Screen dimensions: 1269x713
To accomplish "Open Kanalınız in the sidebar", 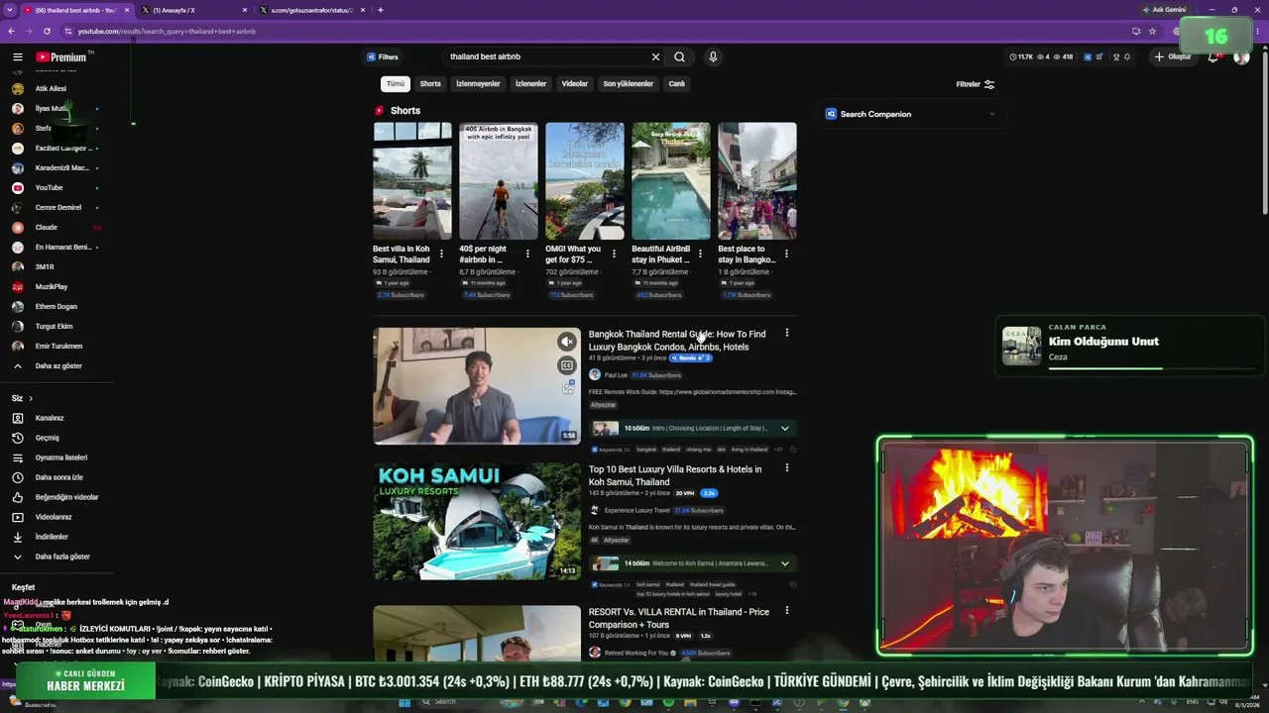I will coord(50,418).
